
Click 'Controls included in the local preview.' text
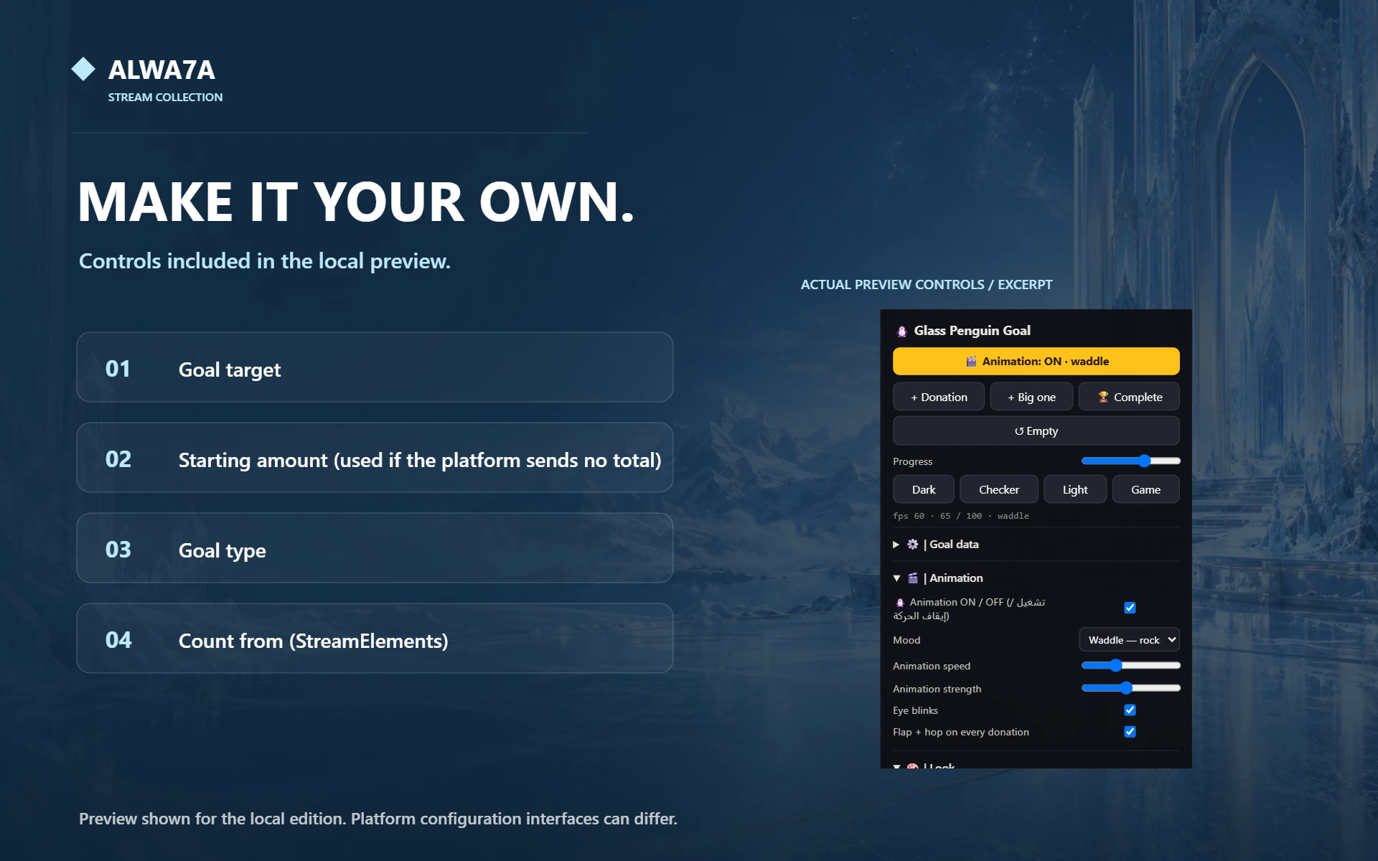265,261
